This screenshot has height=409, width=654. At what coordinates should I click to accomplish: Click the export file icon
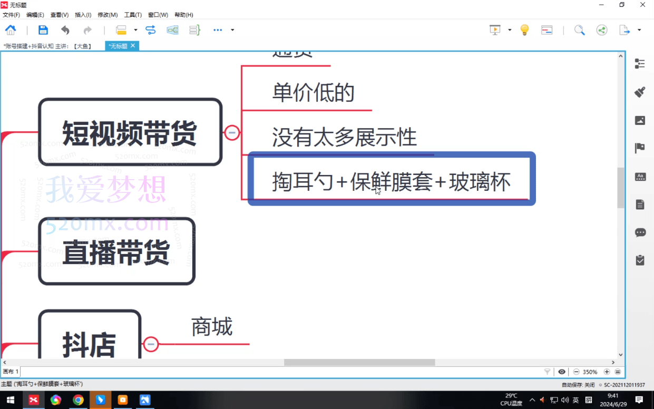coord(624,30)
